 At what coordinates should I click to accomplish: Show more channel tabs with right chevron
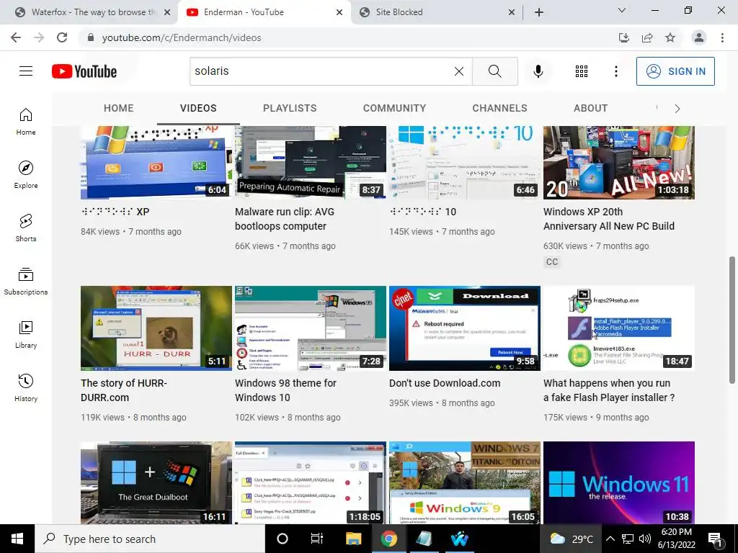click(x=677, y=109)
